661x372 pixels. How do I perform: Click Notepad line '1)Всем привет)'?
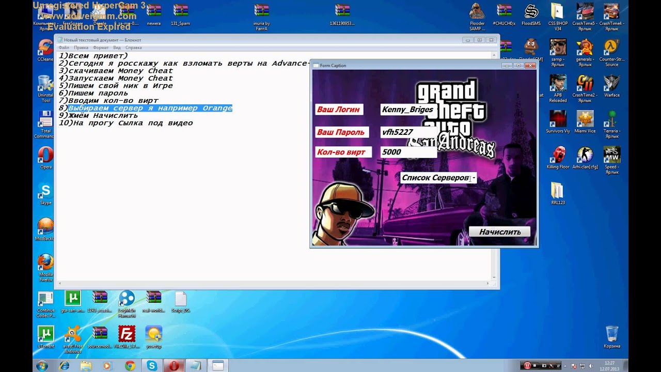[x=93, y=56]
